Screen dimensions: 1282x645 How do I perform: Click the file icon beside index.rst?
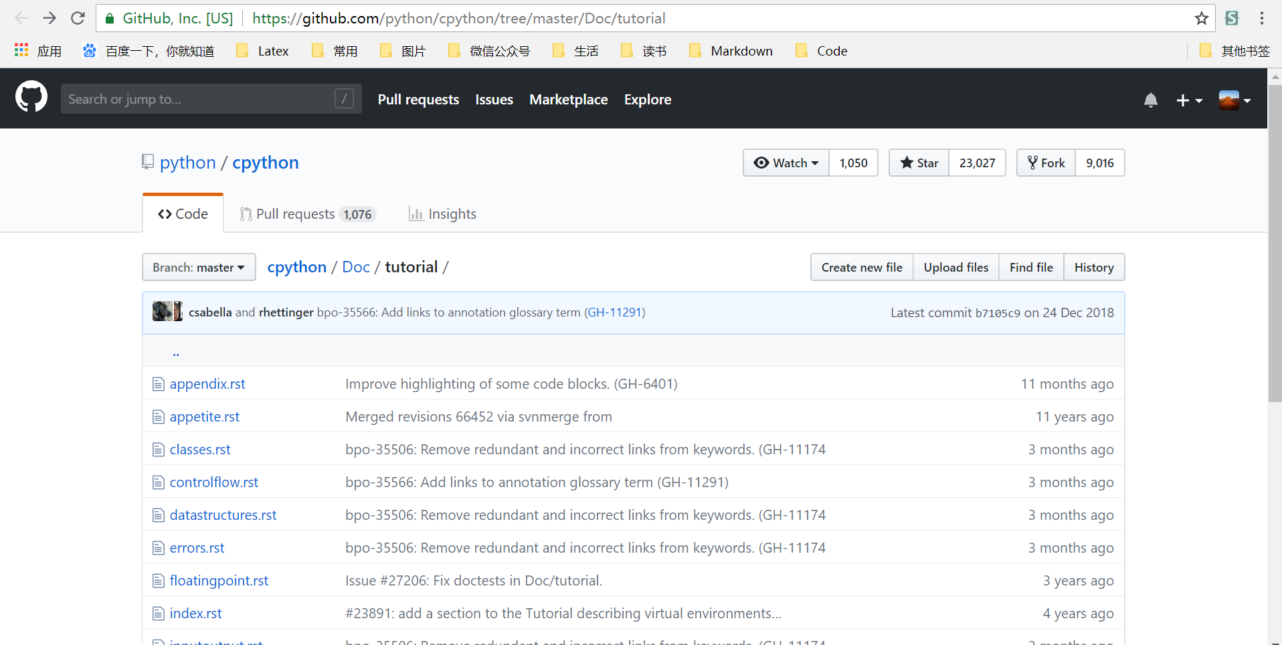click(x=159, y=614)
